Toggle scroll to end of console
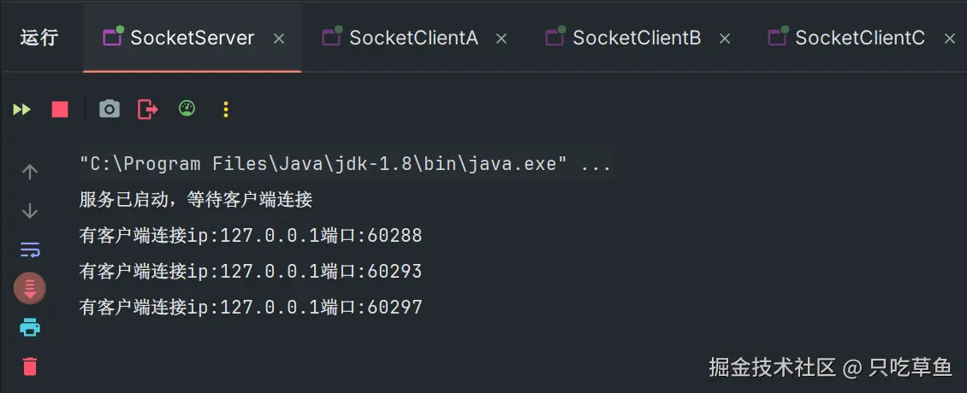This screenshot has width=967, height=393. pos(30,288)
